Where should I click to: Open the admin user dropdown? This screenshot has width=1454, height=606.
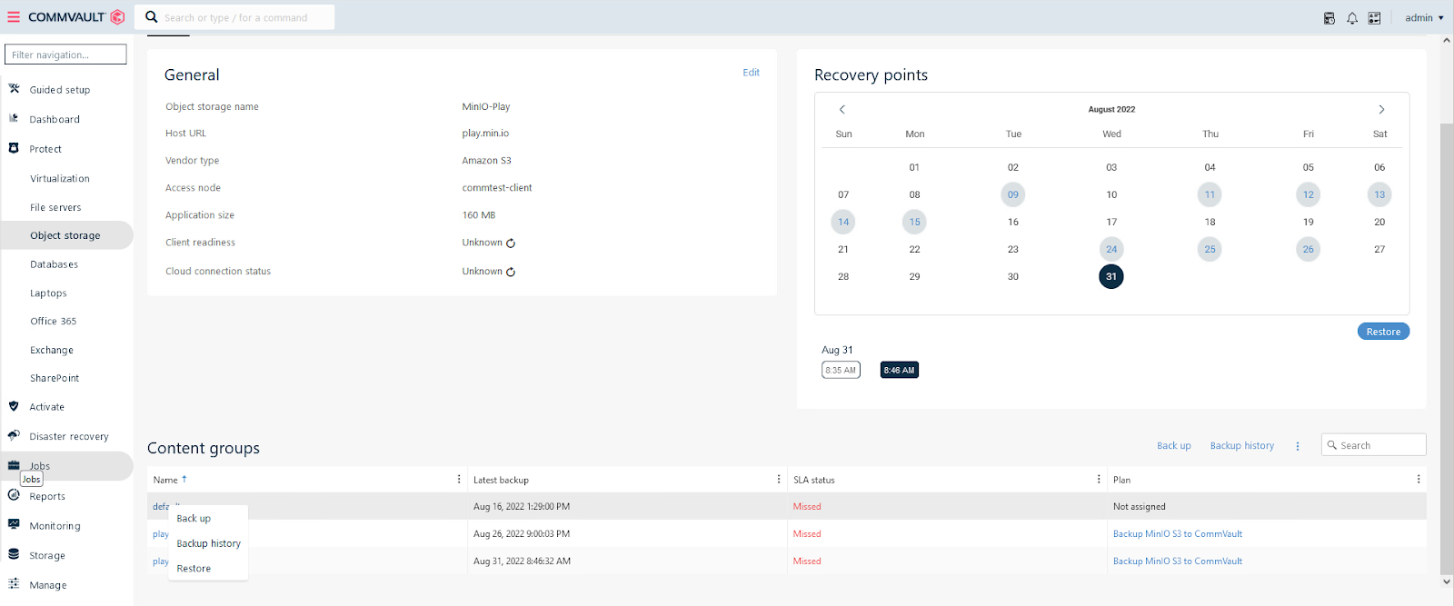point(1424,18)
